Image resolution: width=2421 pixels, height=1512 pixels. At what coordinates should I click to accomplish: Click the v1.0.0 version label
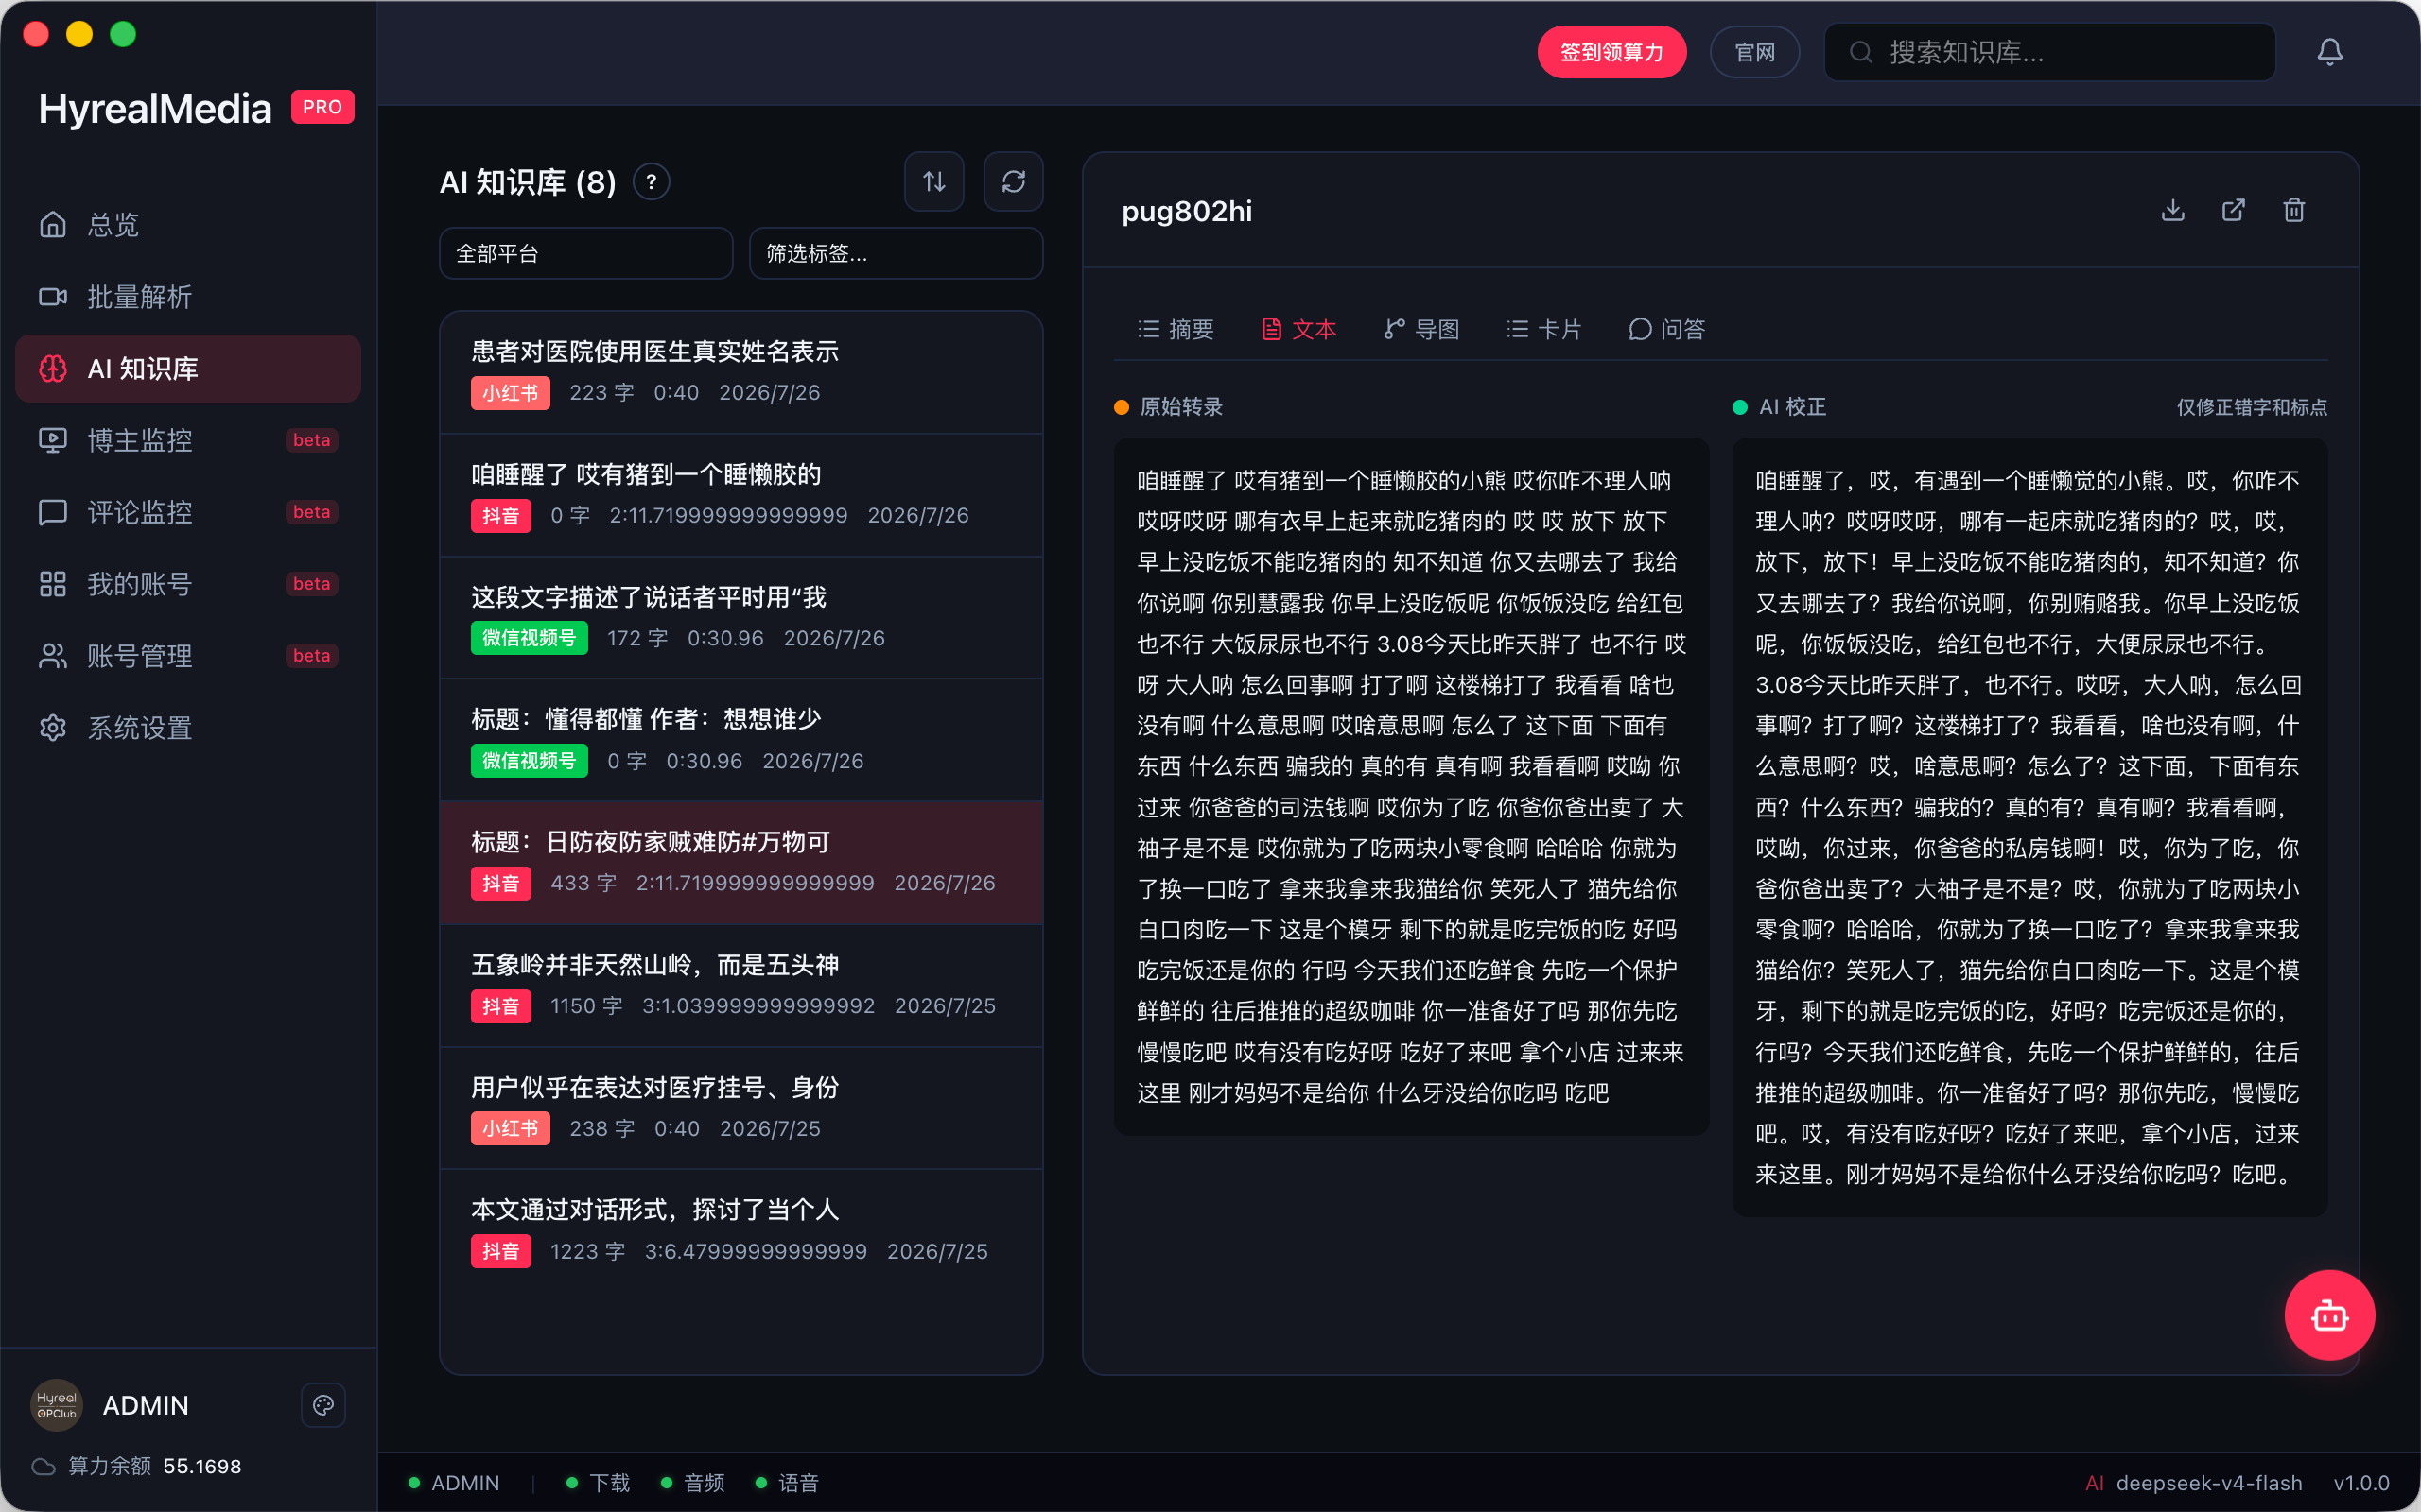tap(2361, 1483)
